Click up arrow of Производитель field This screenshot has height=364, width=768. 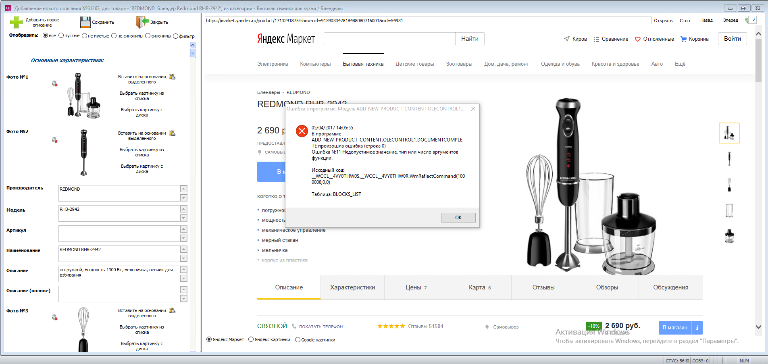(183, 189)
